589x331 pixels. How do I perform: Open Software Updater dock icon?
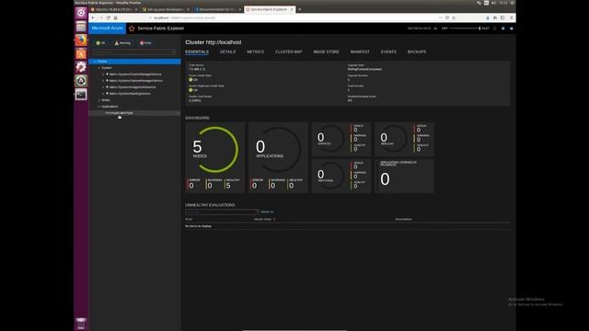81,80
